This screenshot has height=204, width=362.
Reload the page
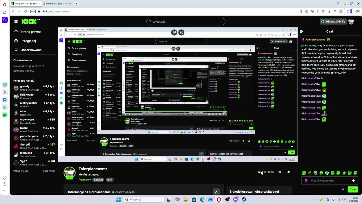tap(25, 11)
